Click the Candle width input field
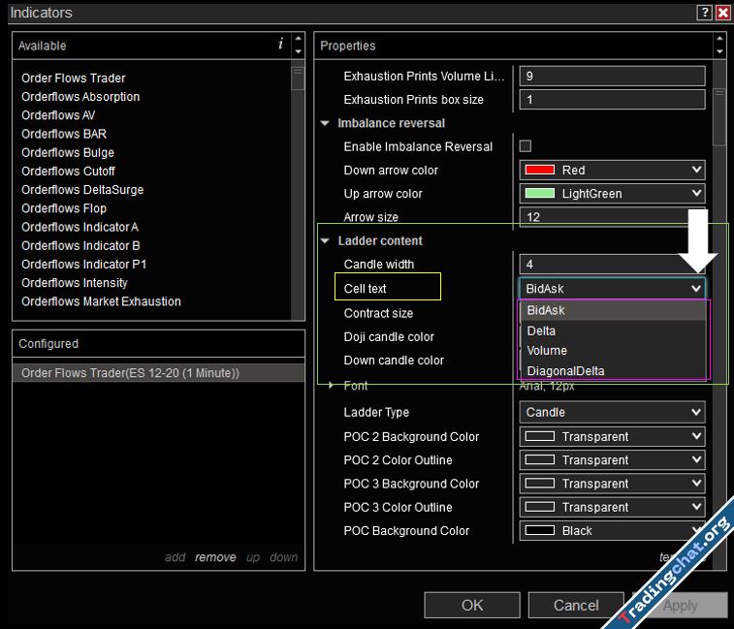The height and width of the screenshot is (629, 734). [x=611, y=265]
